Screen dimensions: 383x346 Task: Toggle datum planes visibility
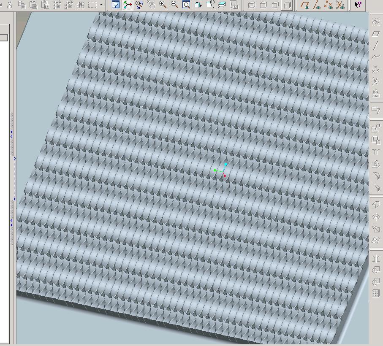coord(305,5)
